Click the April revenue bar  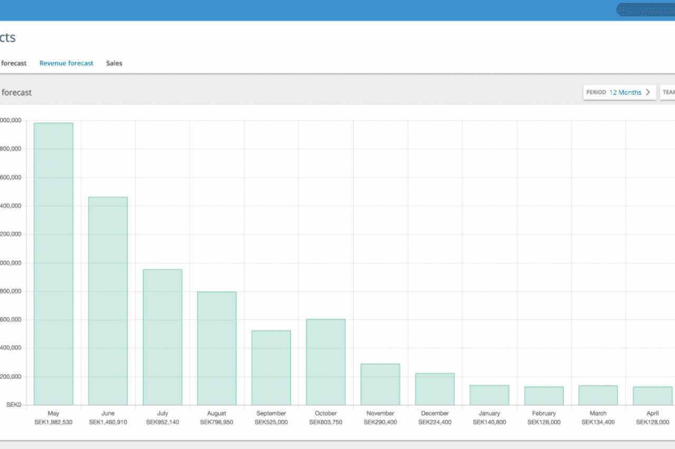tap(652, 396)
